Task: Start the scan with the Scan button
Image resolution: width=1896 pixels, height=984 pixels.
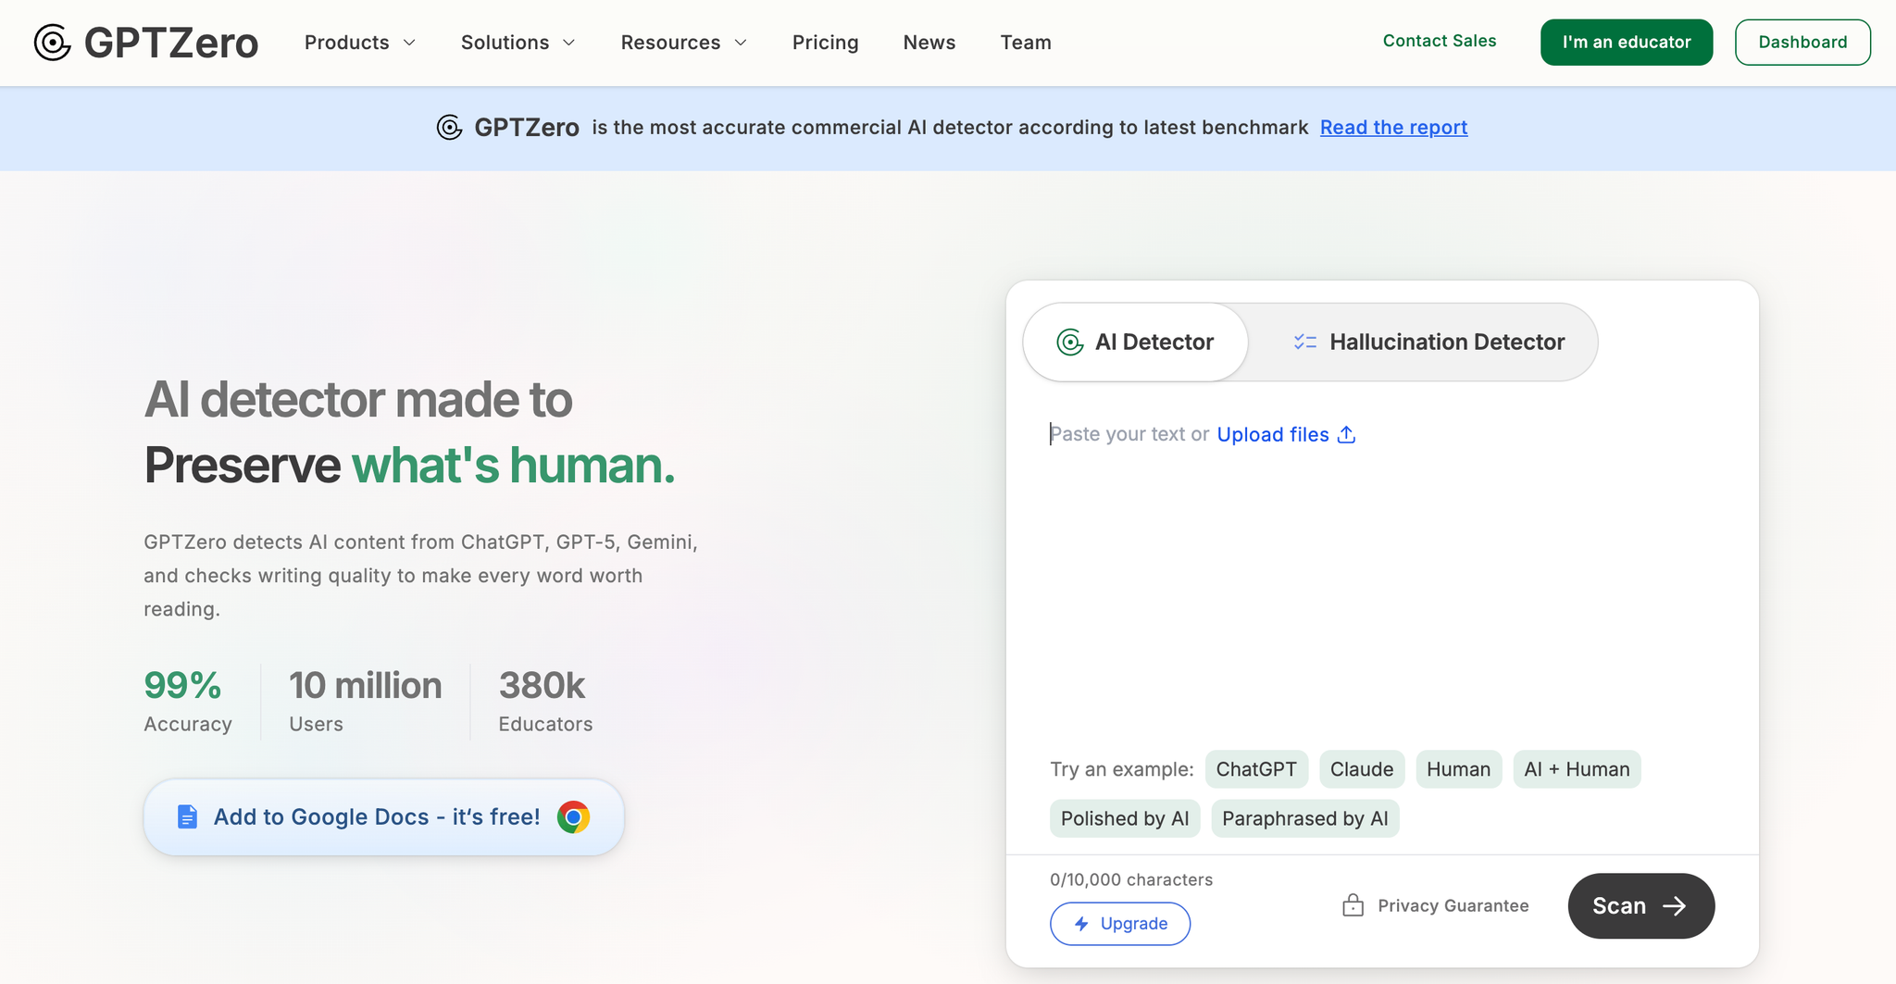Action: click(x=1641, y=906)
